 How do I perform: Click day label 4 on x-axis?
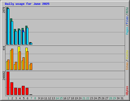pyautogui.click(x=20, y=98)
